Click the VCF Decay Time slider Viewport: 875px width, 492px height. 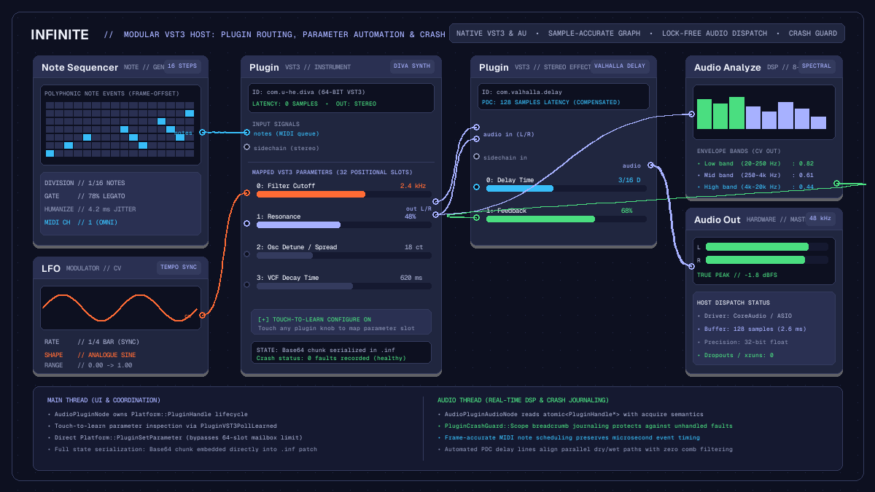tap(343, 286)
